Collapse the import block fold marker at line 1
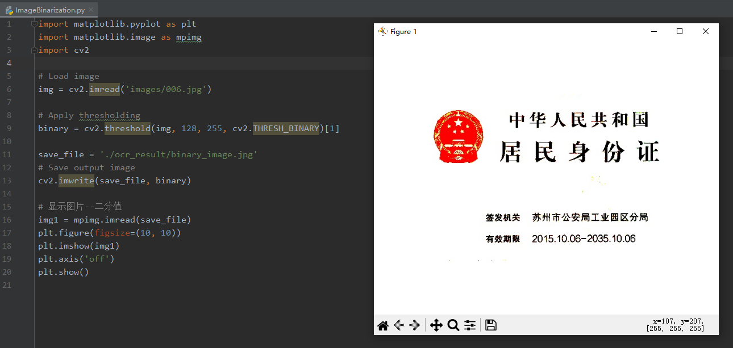Viewport: 733px width, 348px height. [x=35, y=24]
